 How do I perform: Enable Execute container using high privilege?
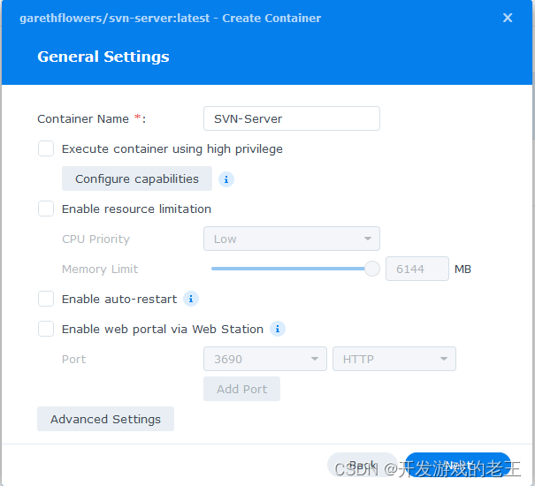46,148
